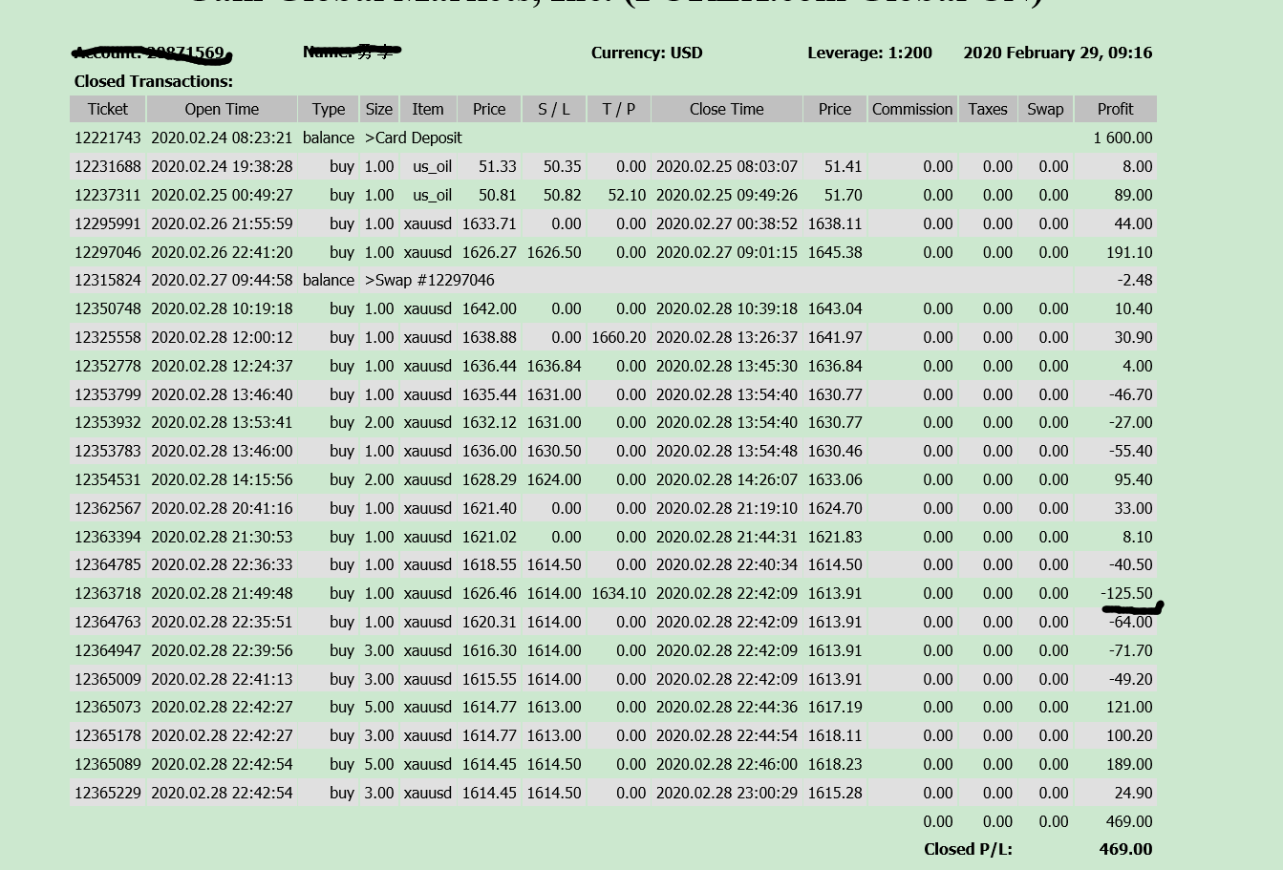Select the 189.00 profit value
1283x870 pixels.
click(x=1129, y=764)
